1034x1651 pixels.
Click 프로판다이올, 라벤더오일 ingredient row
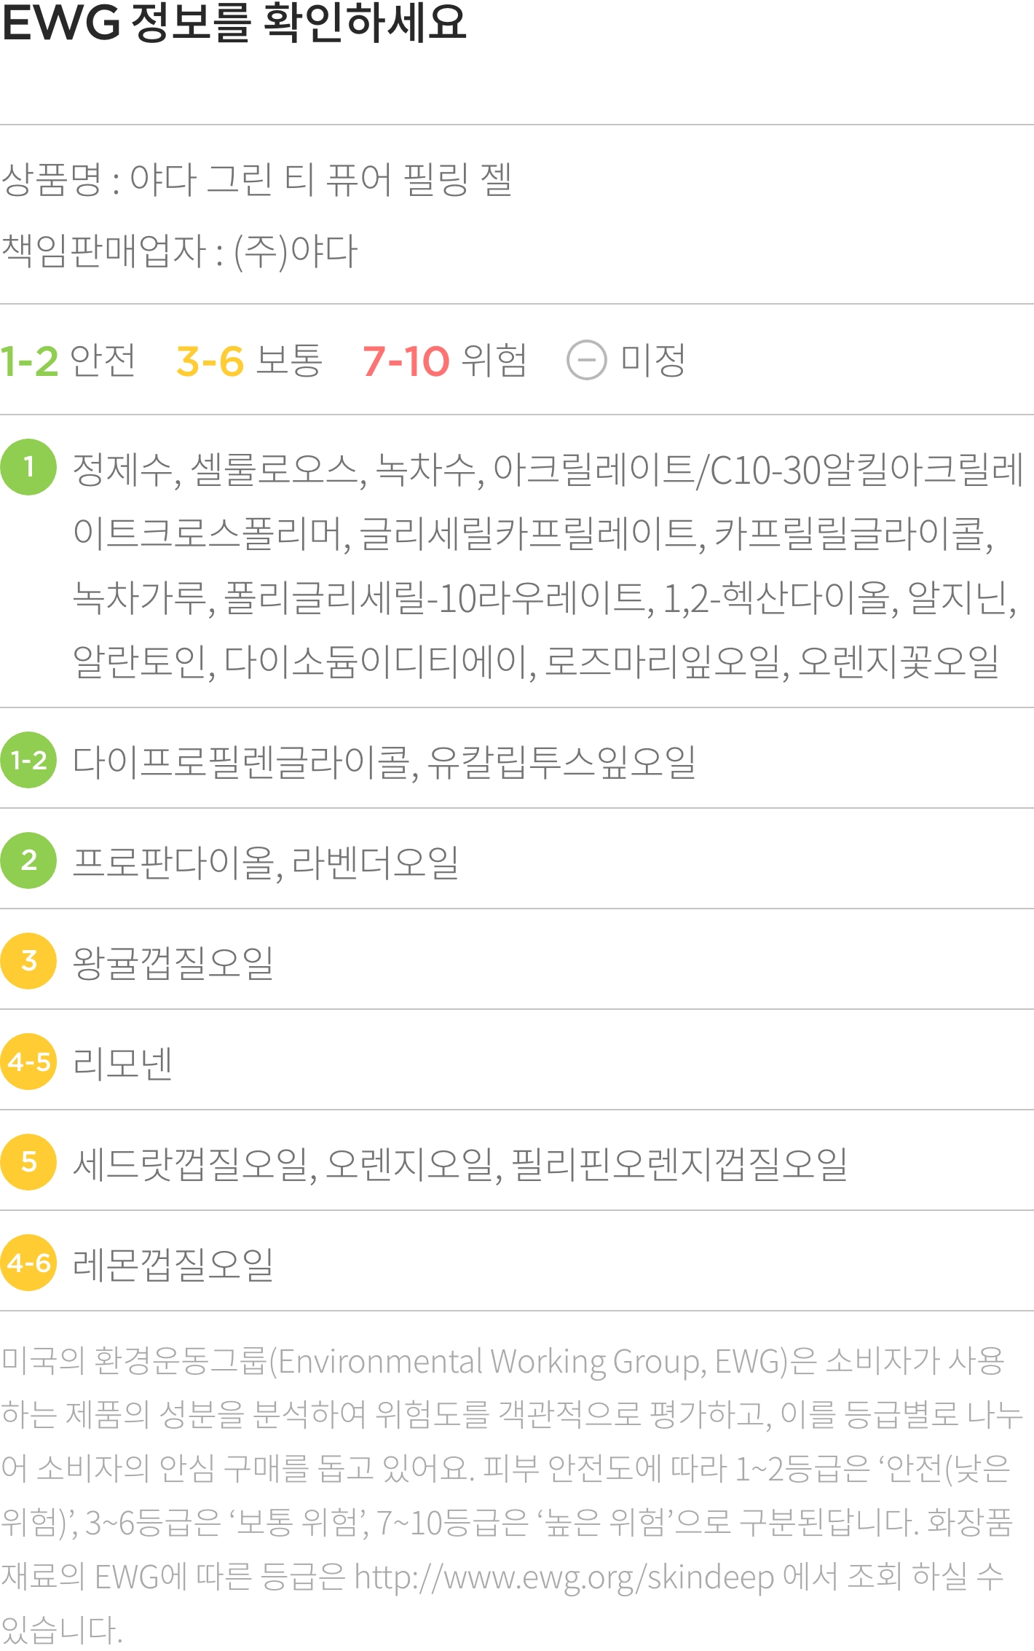point(517,860)
